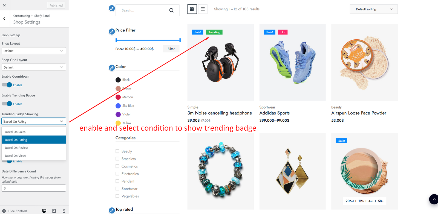
Task: Click the Date Difference Count input field
Action: 34,188
